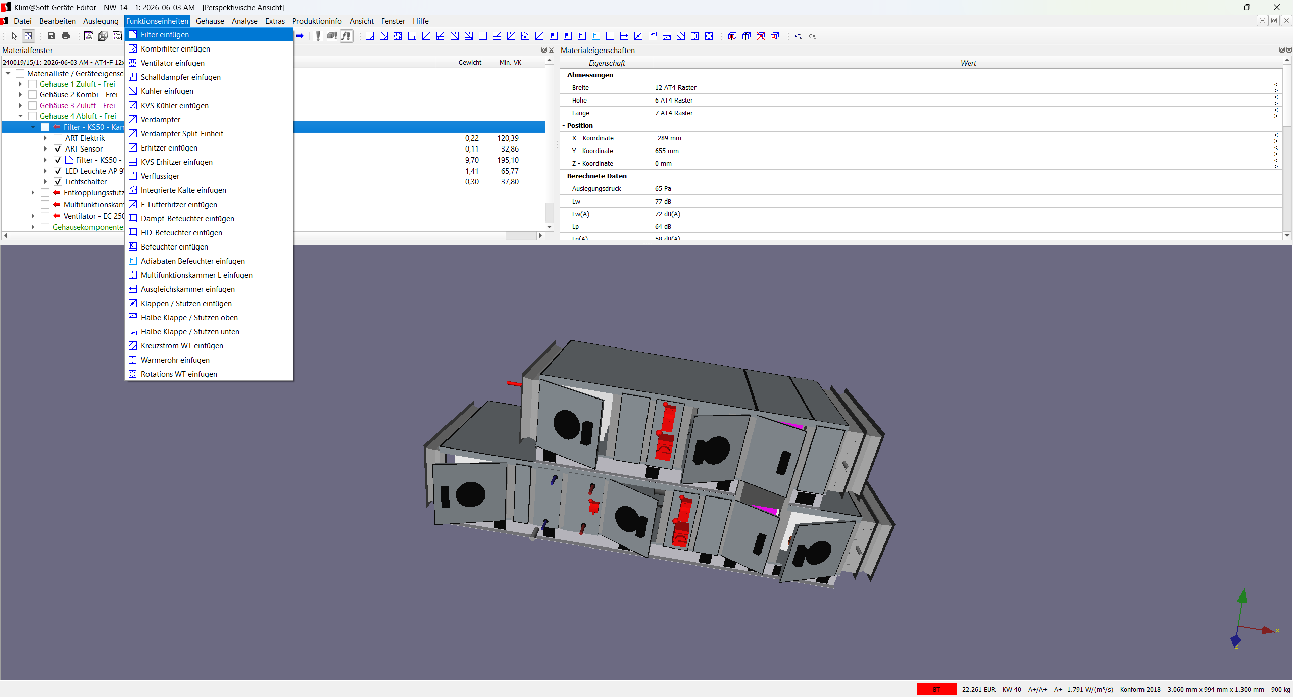Click the Konform 2018 status bar entry

[x=1140, y=690]
